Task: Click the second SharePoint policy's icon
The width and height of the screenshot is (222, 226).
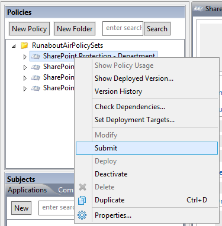Action: pyautogui.click(x=36, y=67)
